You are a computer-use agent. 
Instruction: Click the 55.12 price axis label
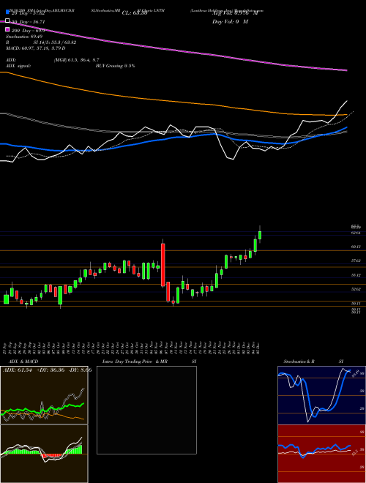pos(356,274)
